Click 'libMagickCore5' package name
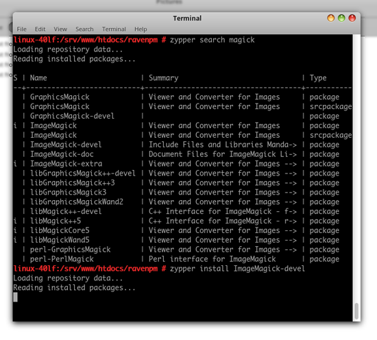Screen dimensions: 377x340 point(60,230)
